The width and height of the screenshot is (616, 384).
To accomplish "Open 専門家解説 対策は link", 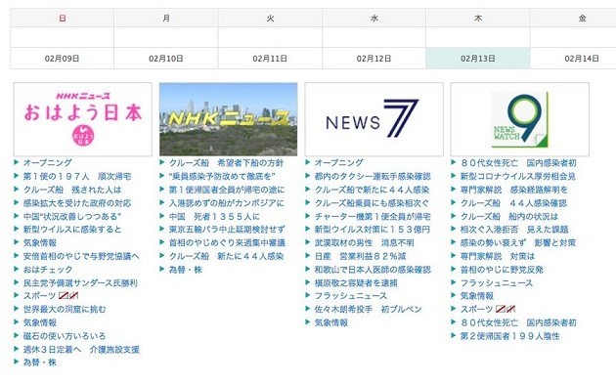I will tap(498, 256).
